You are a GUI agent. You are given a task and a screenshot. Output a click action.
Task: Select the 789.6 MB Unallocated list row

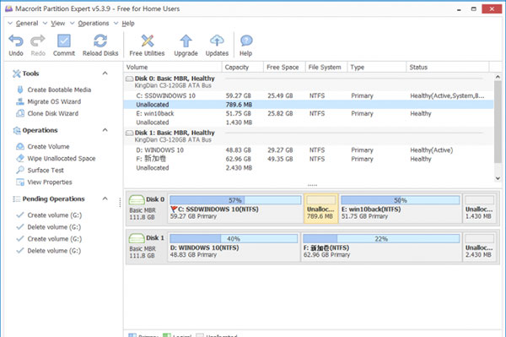pyautogui.click(x=309, y=105)
